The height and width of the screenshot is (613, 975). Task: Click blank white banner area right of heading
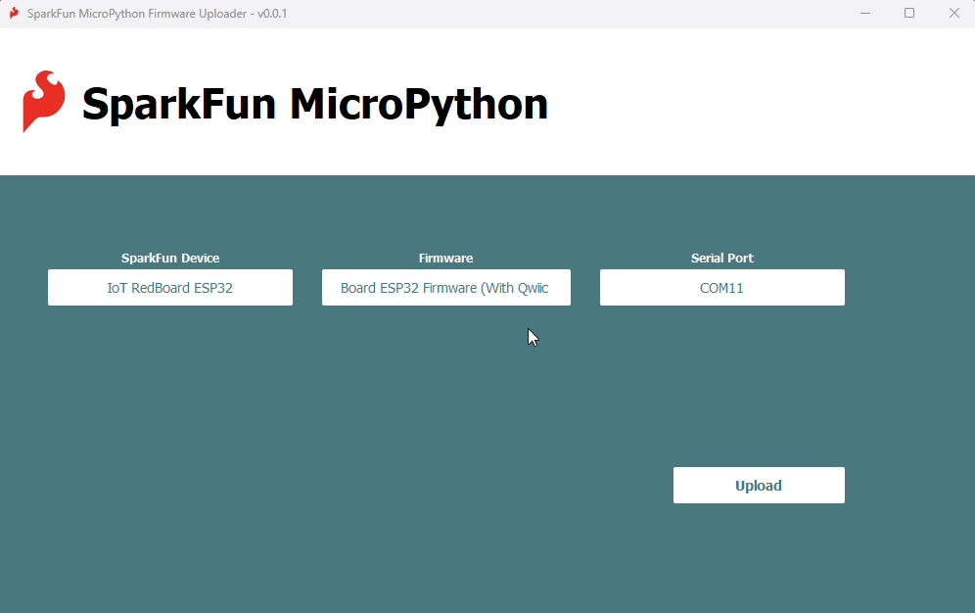[x=764, y=103]
